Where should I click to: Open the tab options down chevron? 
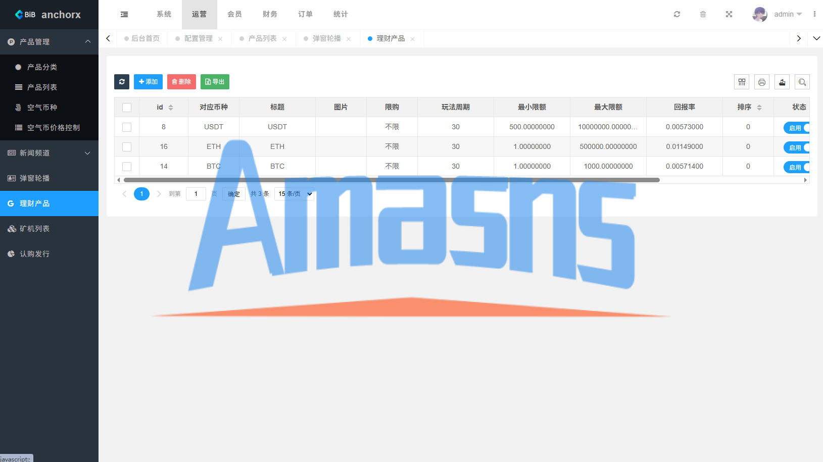pyautogui.click(x=816, y=38)
